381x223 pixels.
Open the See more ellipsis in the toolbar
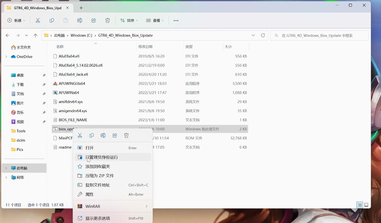pos(176,20)
